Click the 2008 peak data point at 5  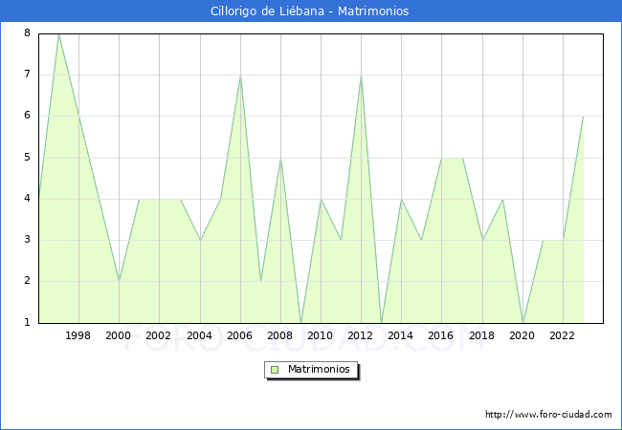[x=280, y=159]
